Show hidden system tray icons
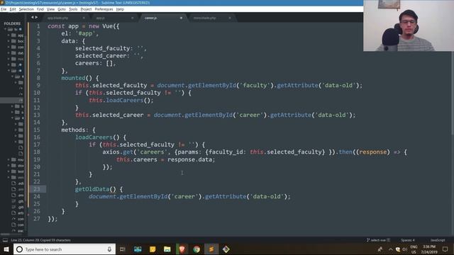This screenshot has height=255, width=454. pos(390,249)
